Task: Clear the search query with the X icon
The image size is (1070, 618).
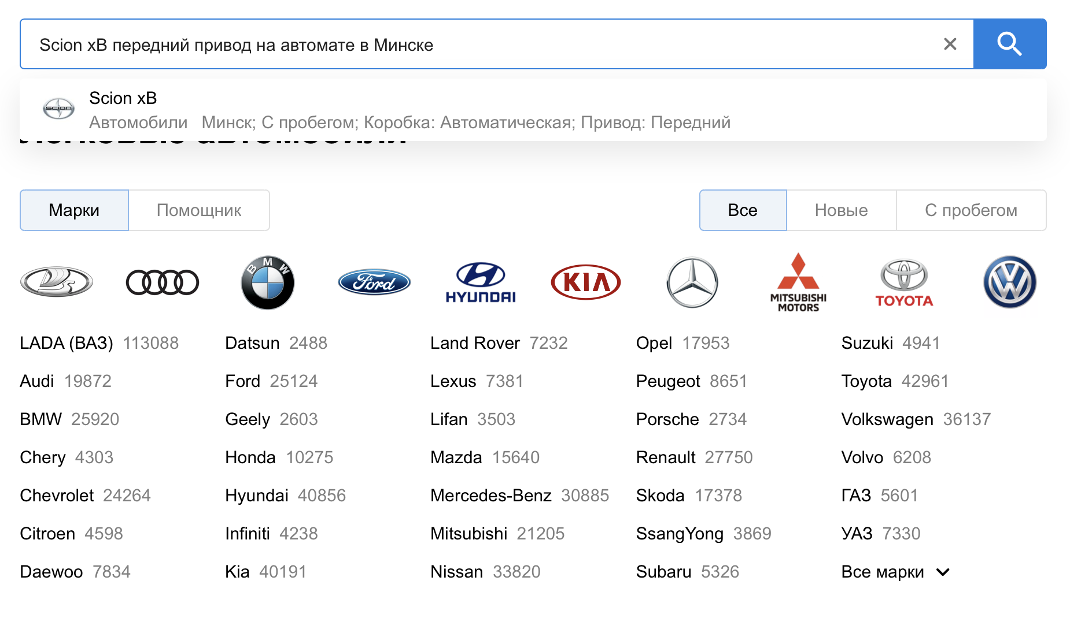Action: (950, 44)
